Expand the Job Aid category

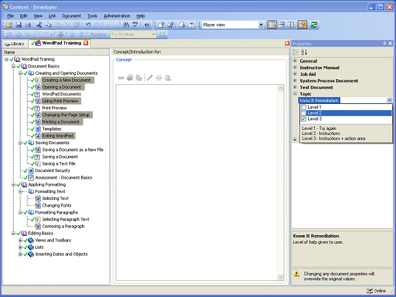coord(295,74)
